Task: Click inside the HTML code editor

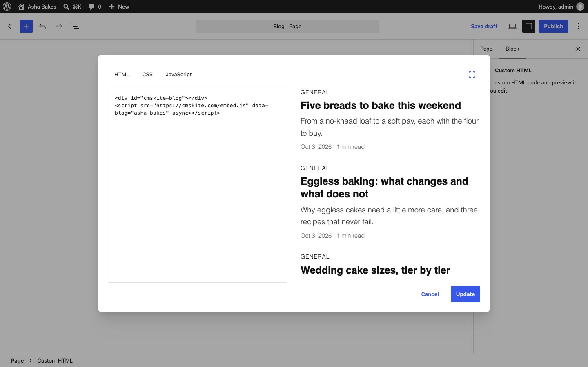Action: 198,185
